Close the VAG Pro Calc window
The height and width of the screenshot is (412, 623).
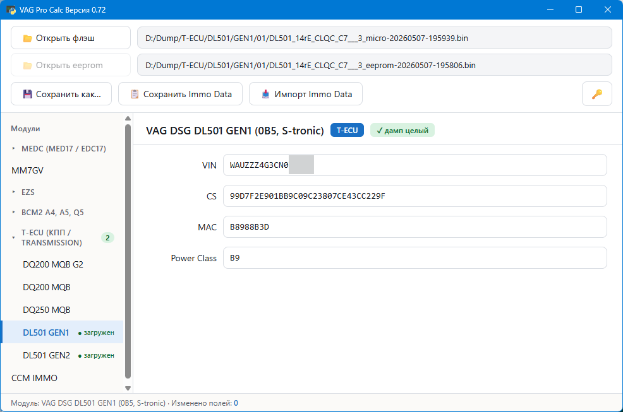608,9
